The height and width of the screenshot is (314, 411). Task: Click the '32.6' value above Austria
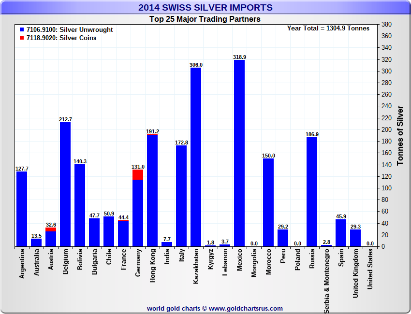pyautogui.click(x=51, y=225)
